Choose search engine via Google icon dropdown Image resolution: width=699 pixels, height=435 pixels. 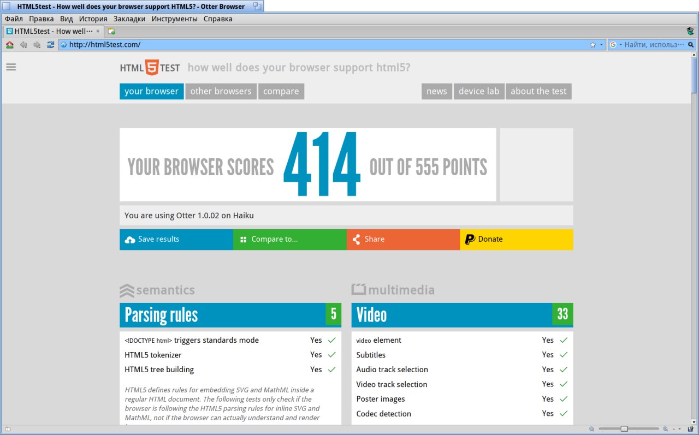(x=616, y=45)
